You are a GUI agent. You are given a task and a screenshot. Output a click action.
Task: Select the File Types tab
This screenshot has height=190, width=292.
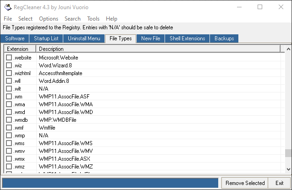(121, 38)
